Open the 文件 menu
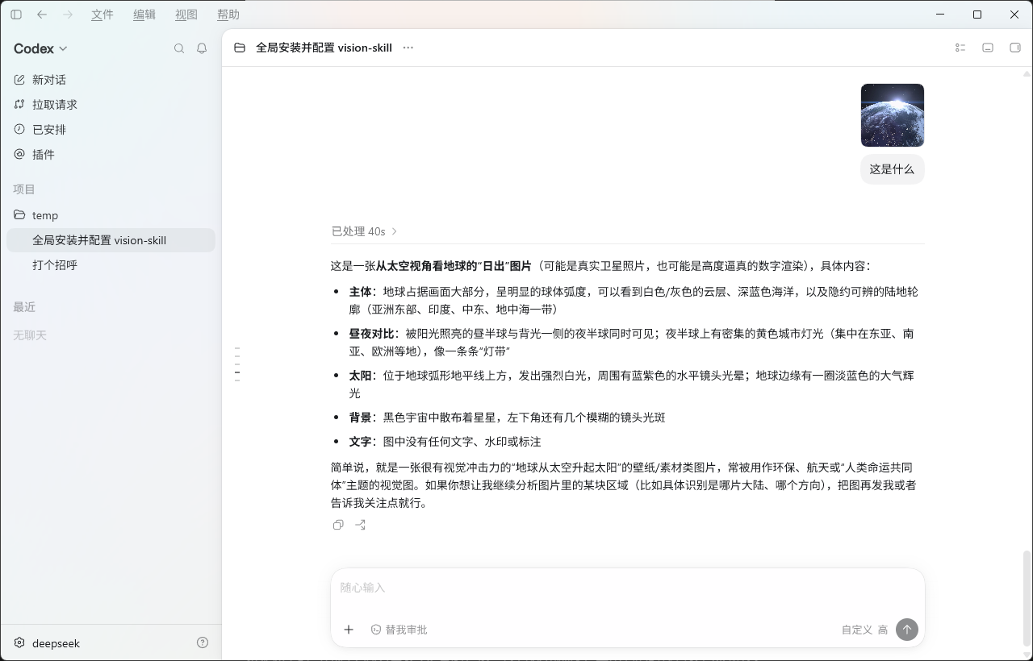This screenshot has width=1033, height=661. point(102,15)
